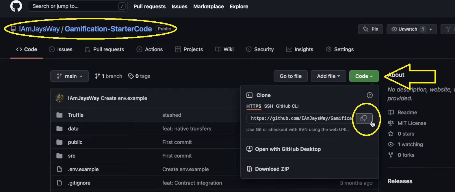Screen dimensions: 455x192
Task: Open the Truffle folder
Action: [x=76, y=115]
